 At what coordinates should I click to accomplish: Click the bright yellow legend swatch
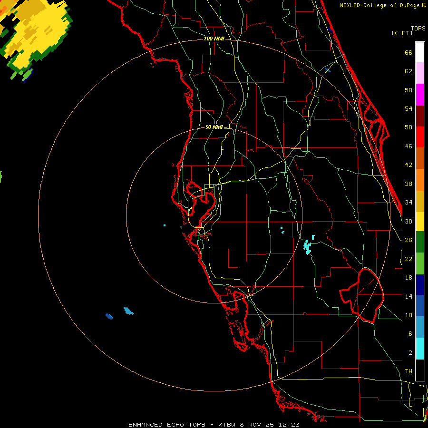420,222
